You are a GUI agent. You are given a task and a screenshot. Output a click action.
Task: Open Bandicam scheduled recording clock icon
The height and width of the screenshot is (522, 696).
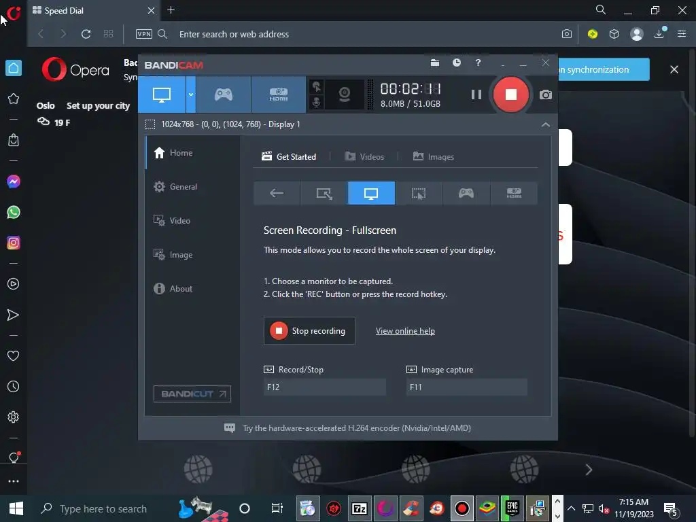tap(457, 63)
